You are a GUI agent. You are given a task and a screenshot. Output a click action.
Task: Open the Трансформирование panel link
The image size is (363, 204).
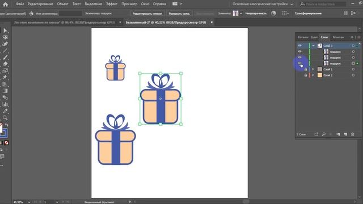coord(308,14)
